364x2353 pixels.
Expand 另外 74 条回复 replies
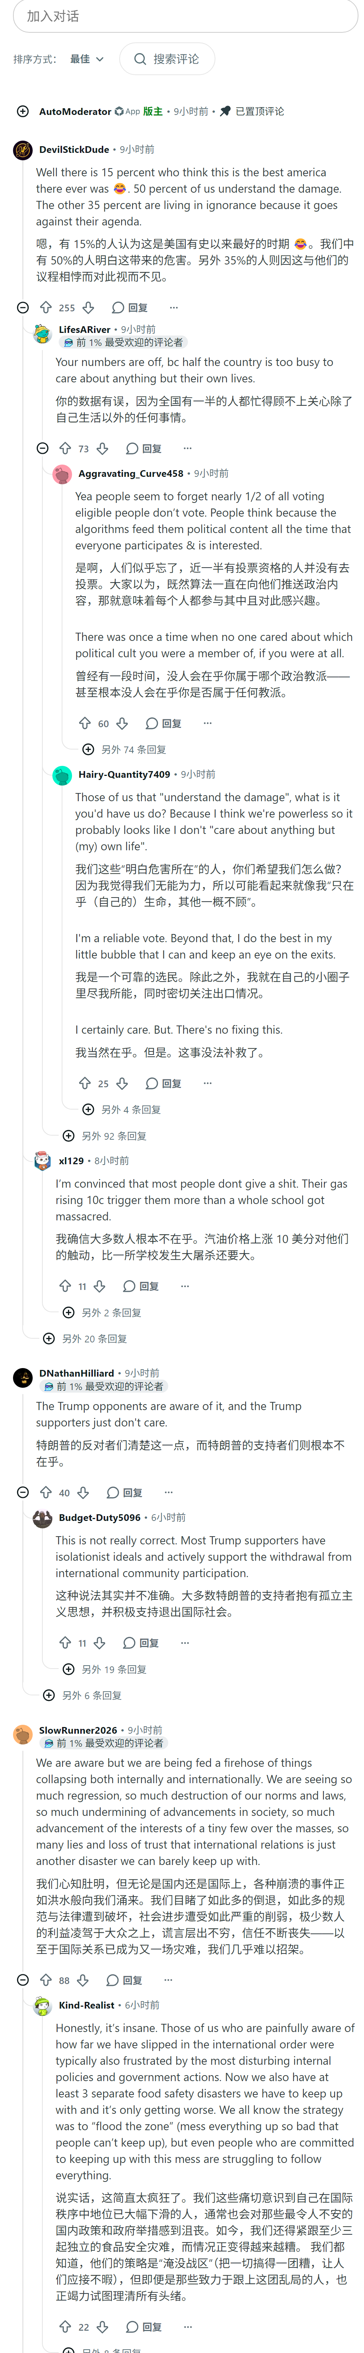[124, 749]
